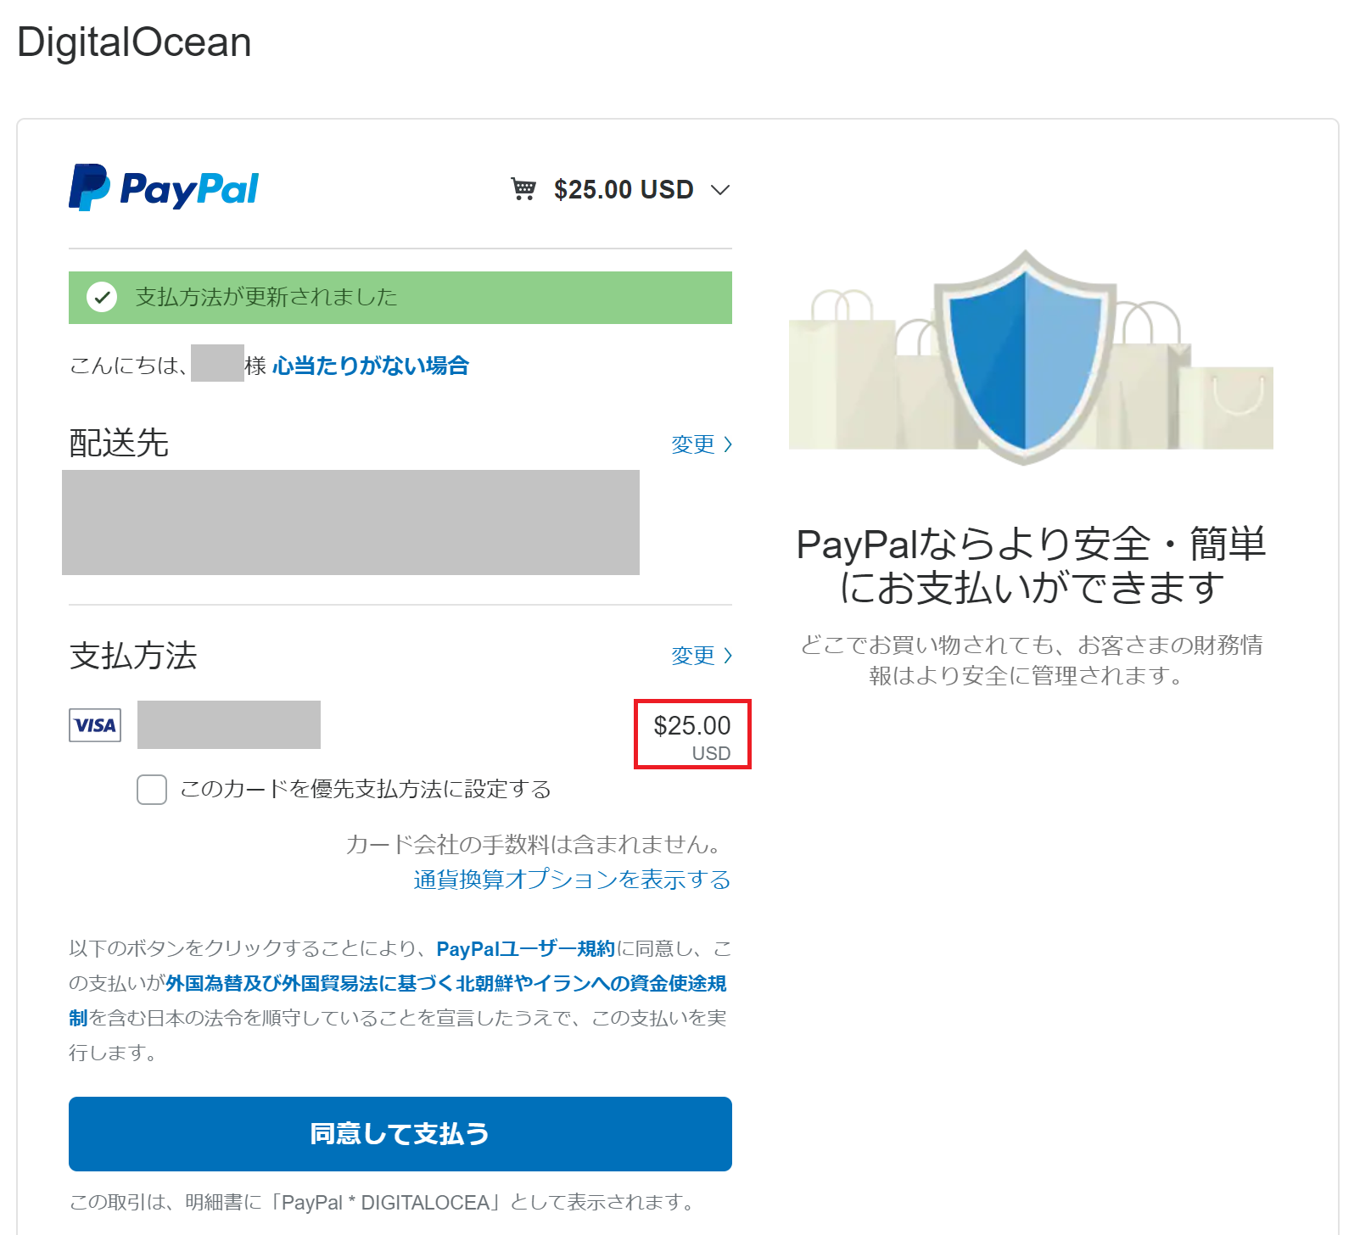Viewport: 1371px width, 1235px height.
Task: Click the green success checkmark icon
Action: pyautogui.click(x=102, y=297)
